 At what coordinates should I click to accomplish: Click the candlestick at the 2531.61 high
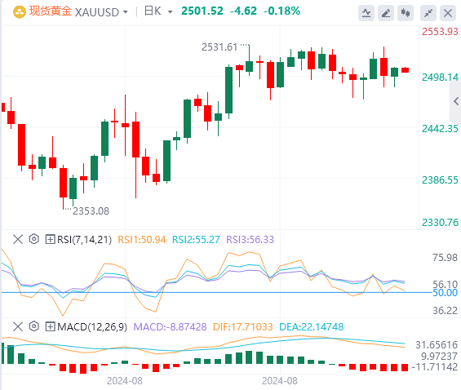click(250, 60)
